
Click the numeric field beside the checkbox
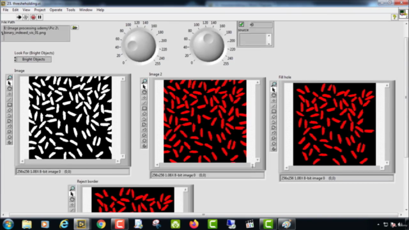[261, 25]
